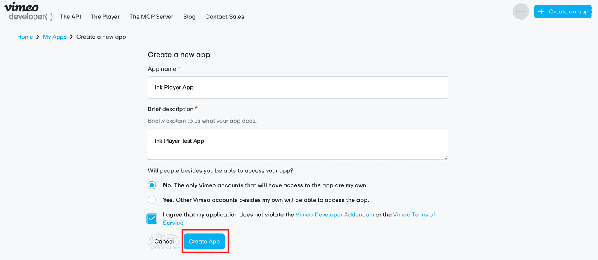Submit with the Create App button

coord(204,241)
